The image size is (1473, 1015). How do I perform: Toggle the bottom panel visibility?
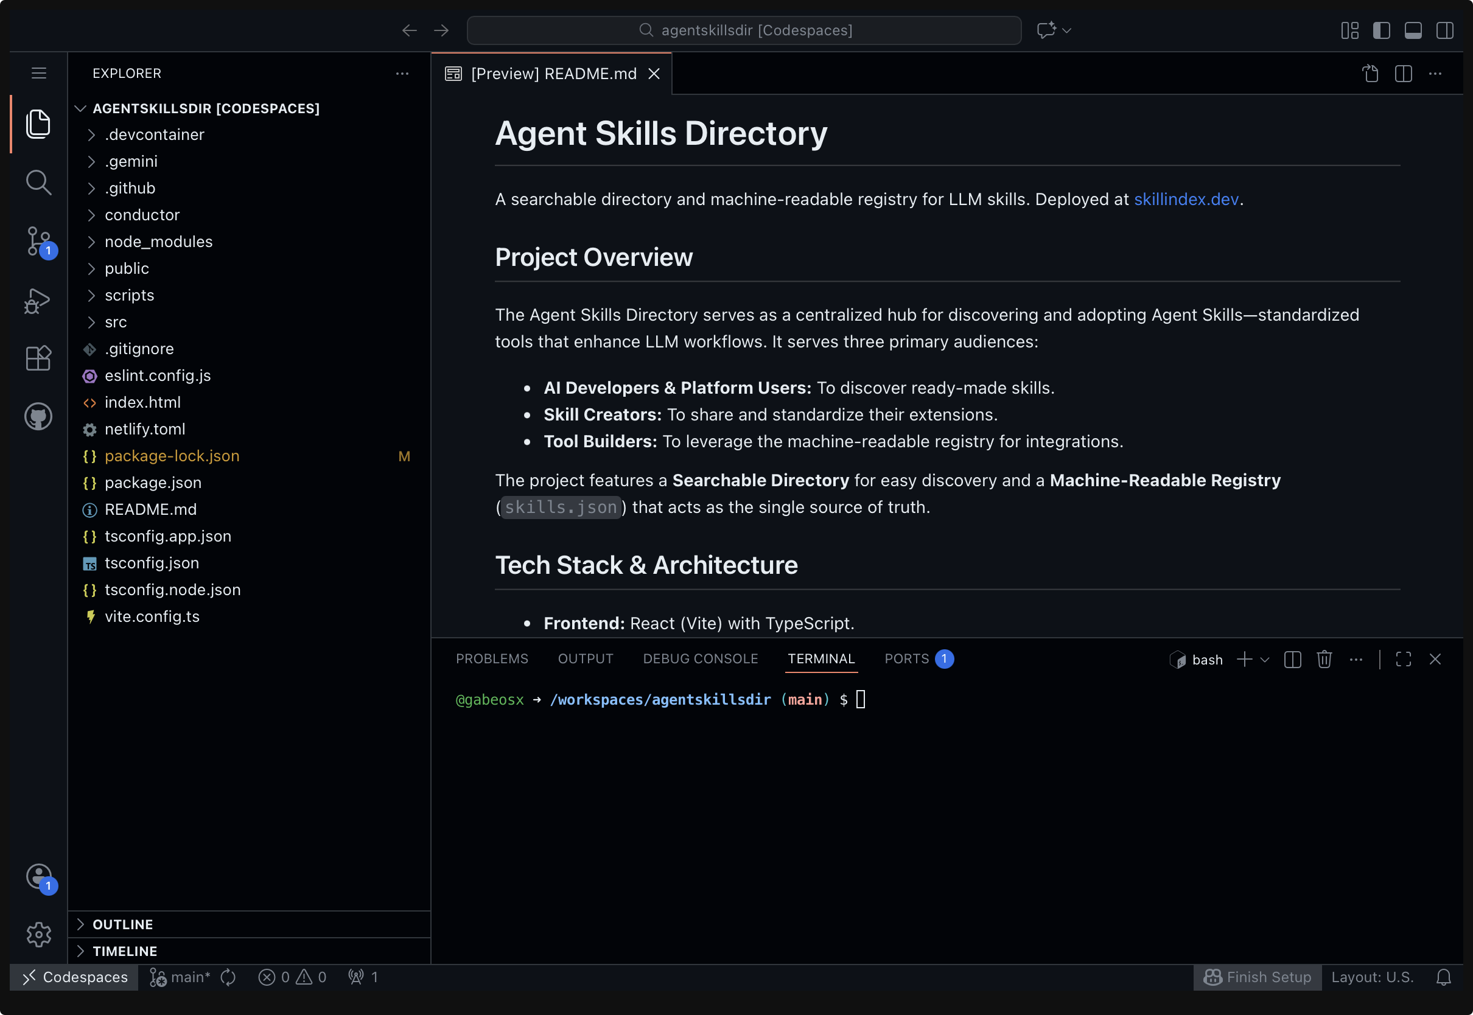point(1413,30)
